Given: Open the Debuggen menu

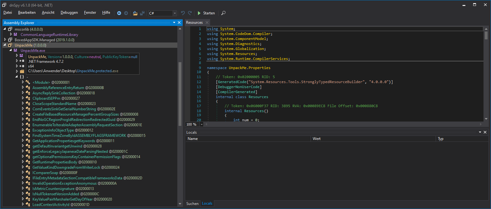Looking at the screenshot, I should 69,12.
